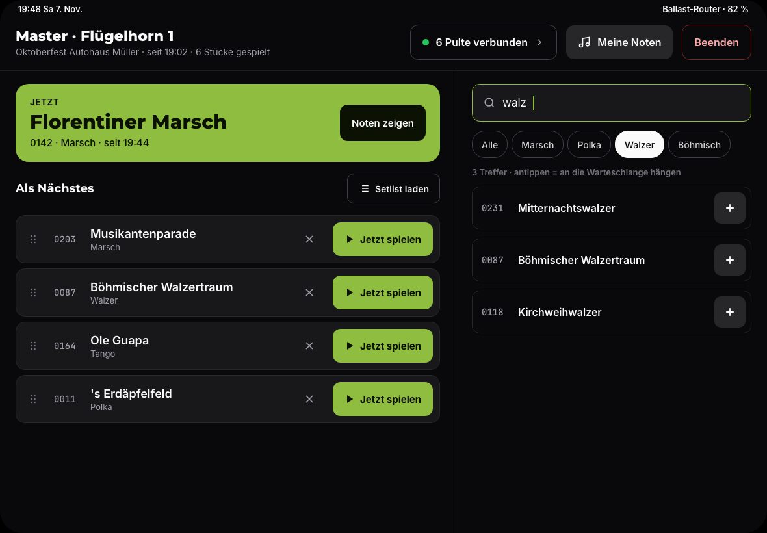Filter results by Marsch
Viewport: 767px width, 533px height.
538,145
